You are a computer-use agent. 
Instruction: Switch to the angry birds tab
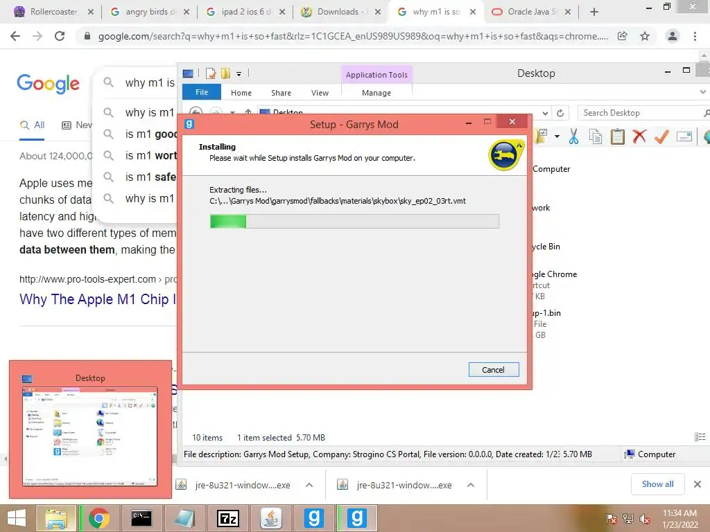[150, 12]
